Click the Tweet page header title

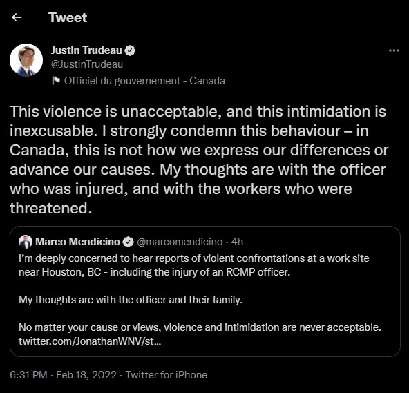coord(68,17)
